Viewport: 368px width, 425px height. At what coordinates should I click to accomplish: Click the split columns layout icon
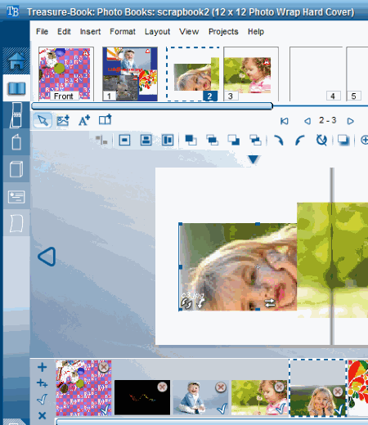(168, 141)
